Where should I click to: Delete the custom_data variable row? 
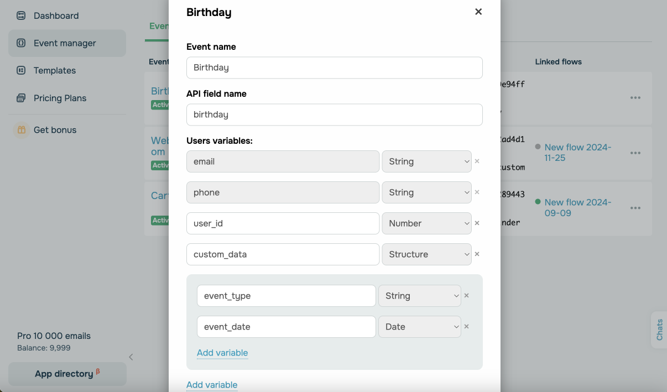click(477, 254)
